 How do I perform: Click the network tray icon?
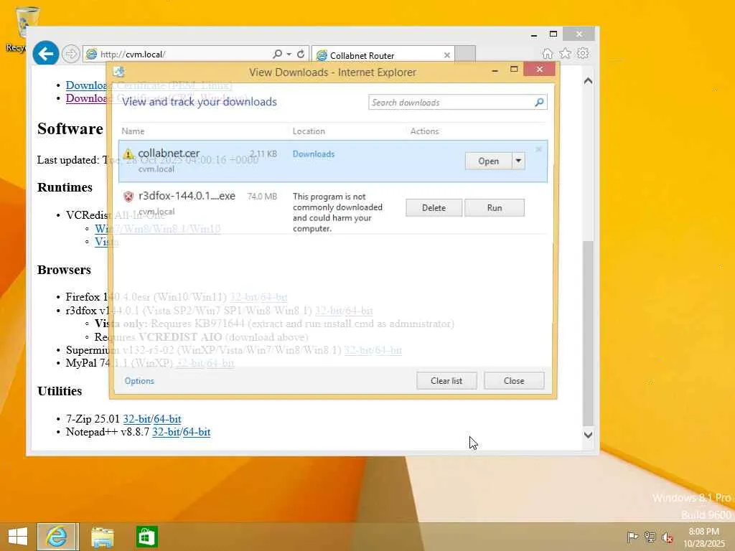coord(650,537)
